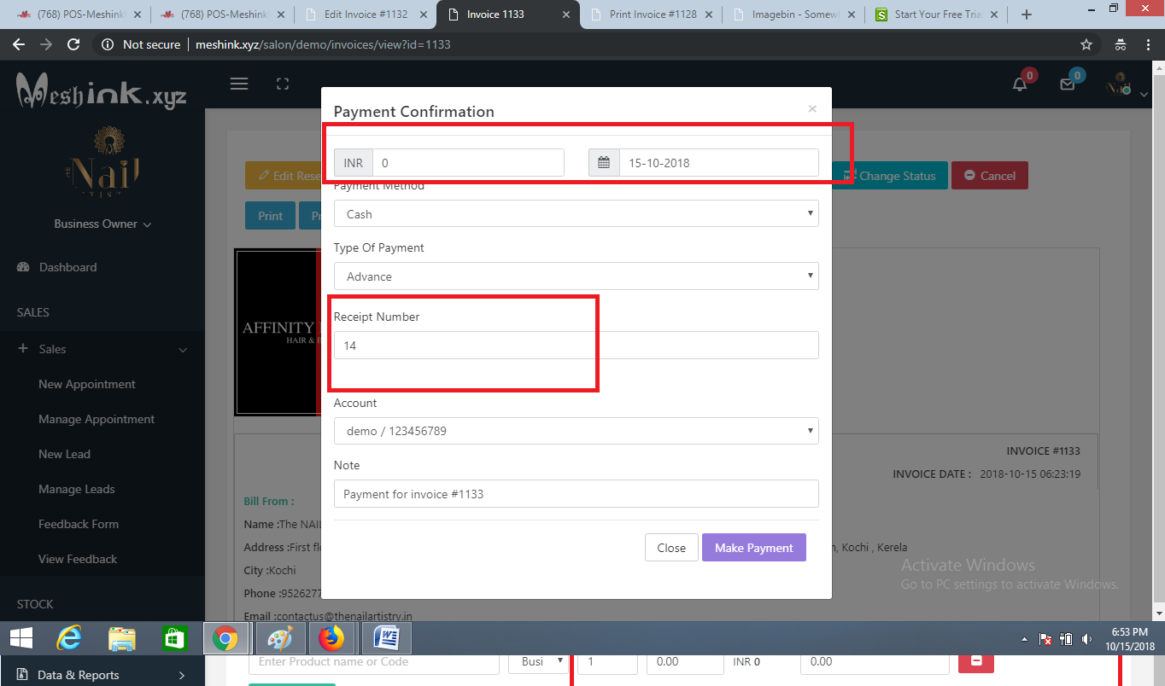1165x686 pixels.
Task: Click the volume speaker tray icon
Action: (x=1086, y=638)
